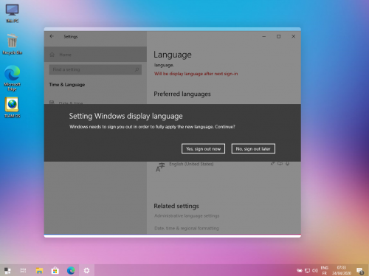Open the network icon in the tray
369x276 pixels.
pos(307,271)
